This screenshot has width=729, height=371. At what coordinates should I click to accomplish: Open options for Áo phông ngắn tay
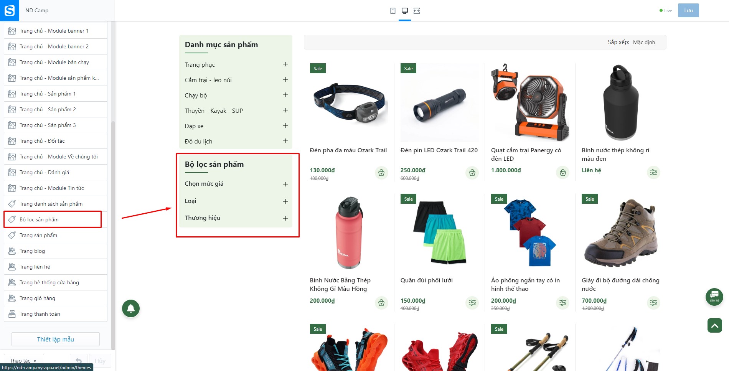562,303
